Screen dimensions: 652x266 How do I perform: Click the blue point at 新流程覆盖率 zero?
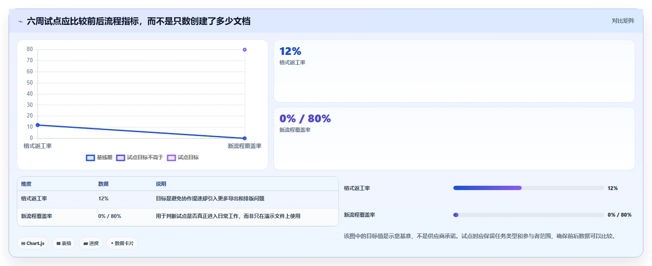tap(245, 138)
